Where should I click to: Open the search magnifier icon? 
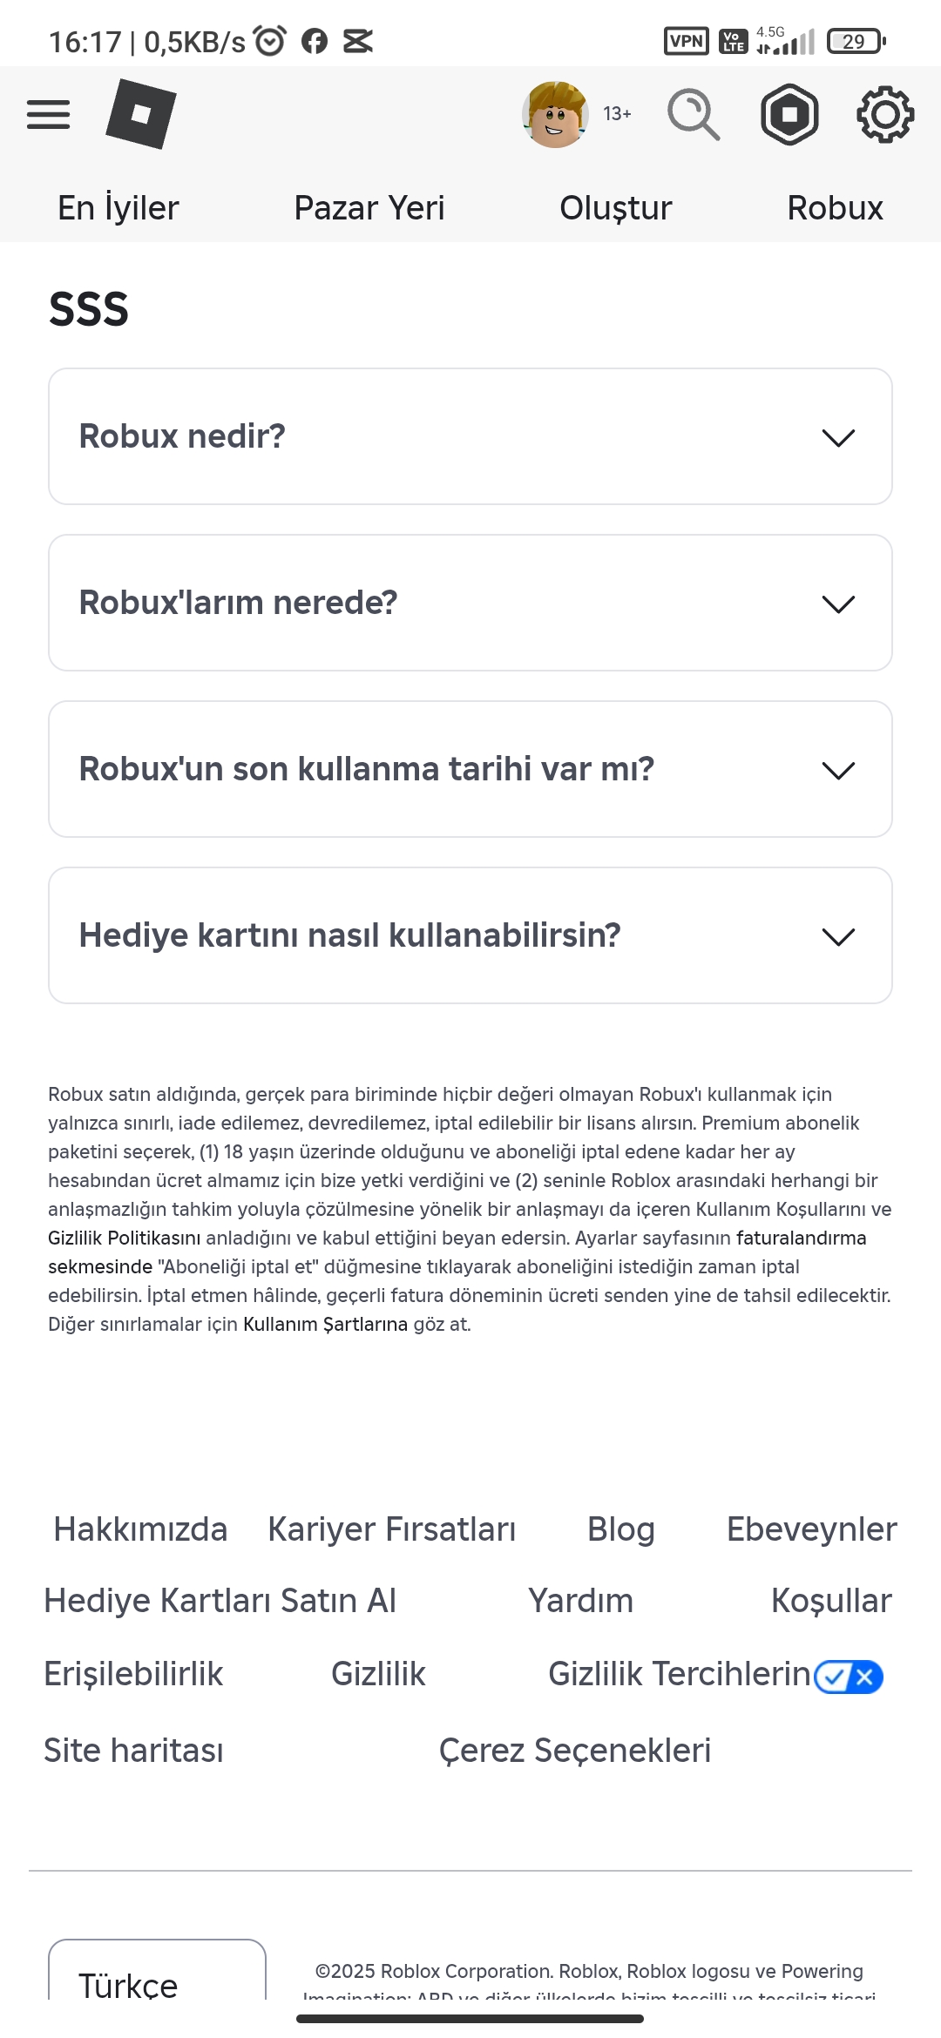[x=694, y=114]
